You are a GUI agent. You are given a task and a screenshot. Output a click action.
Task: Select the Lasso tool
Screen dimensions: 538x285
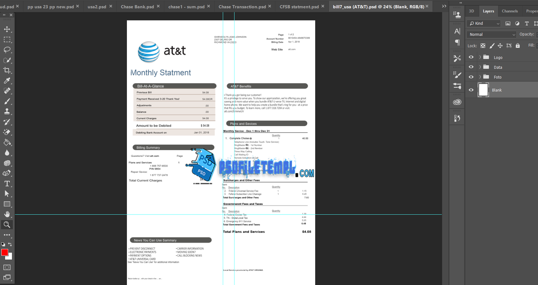[7, 50]
